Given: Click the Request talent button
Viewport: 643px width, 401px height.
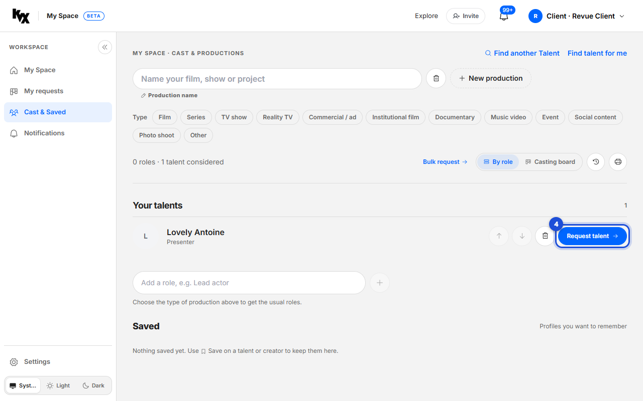Looking at the screenshot, I should 592,236.
